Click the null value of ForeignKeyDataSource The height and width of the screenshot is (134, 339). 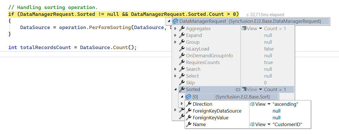[277, 111]
